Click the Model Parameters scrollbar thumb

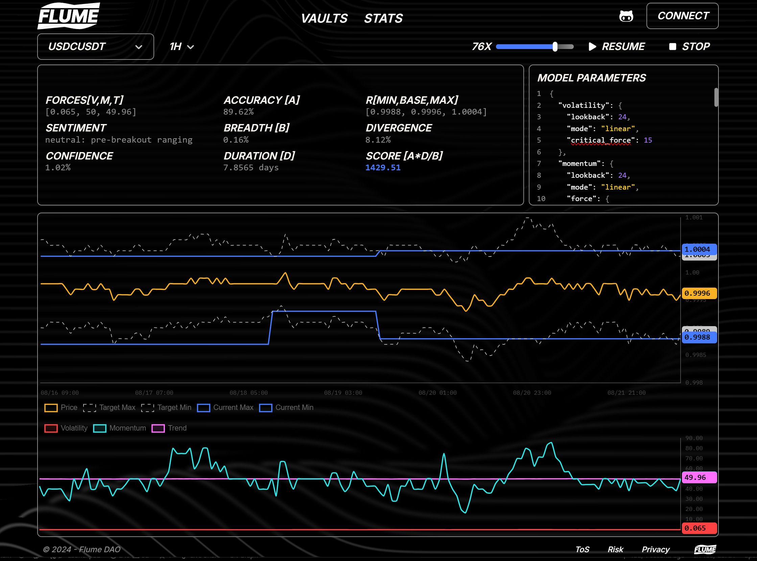(x=716, y=97)
